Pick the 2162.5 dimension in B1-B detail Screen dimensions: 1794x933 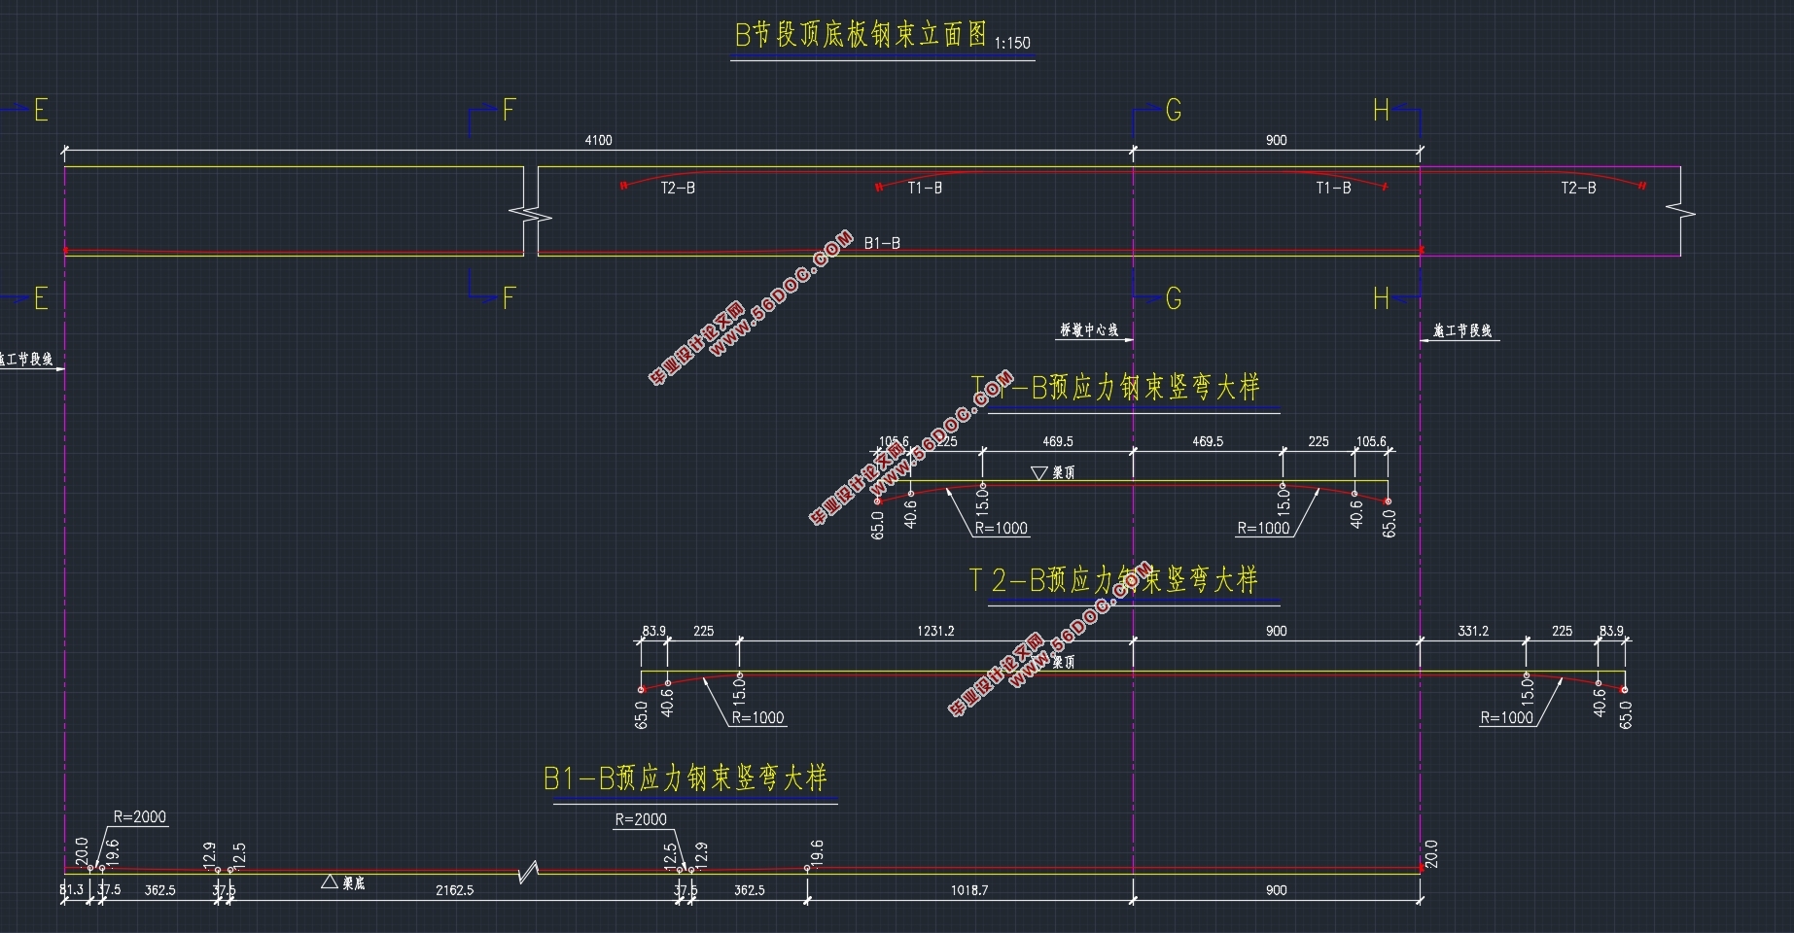tap(454, 890)
